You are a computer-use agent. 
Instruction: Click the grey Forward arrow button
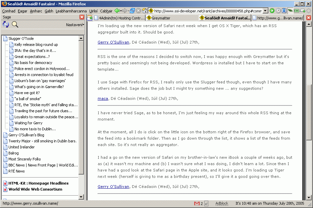coord(124,11)
